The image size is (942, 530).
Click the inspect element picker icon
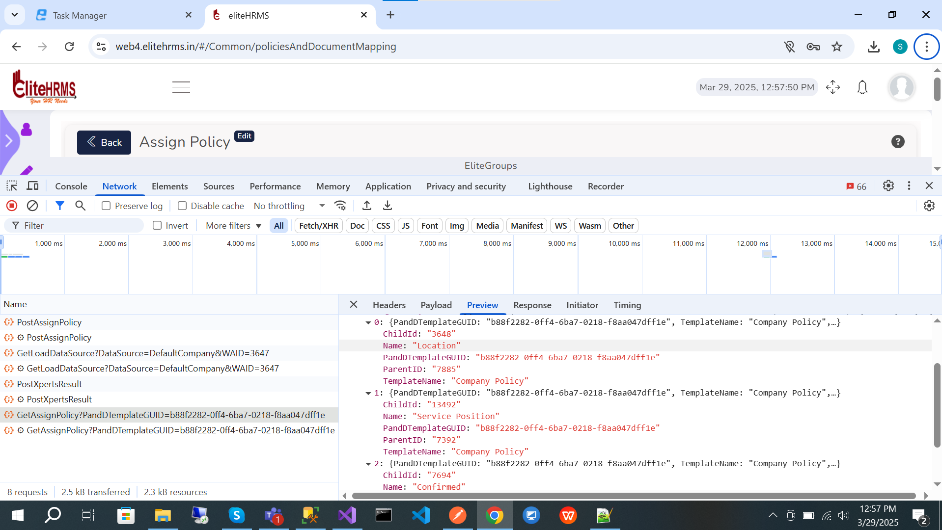12,186
